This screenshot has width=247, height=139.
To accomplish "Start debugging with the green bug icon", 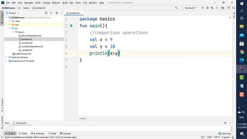I will pos(208,8).
